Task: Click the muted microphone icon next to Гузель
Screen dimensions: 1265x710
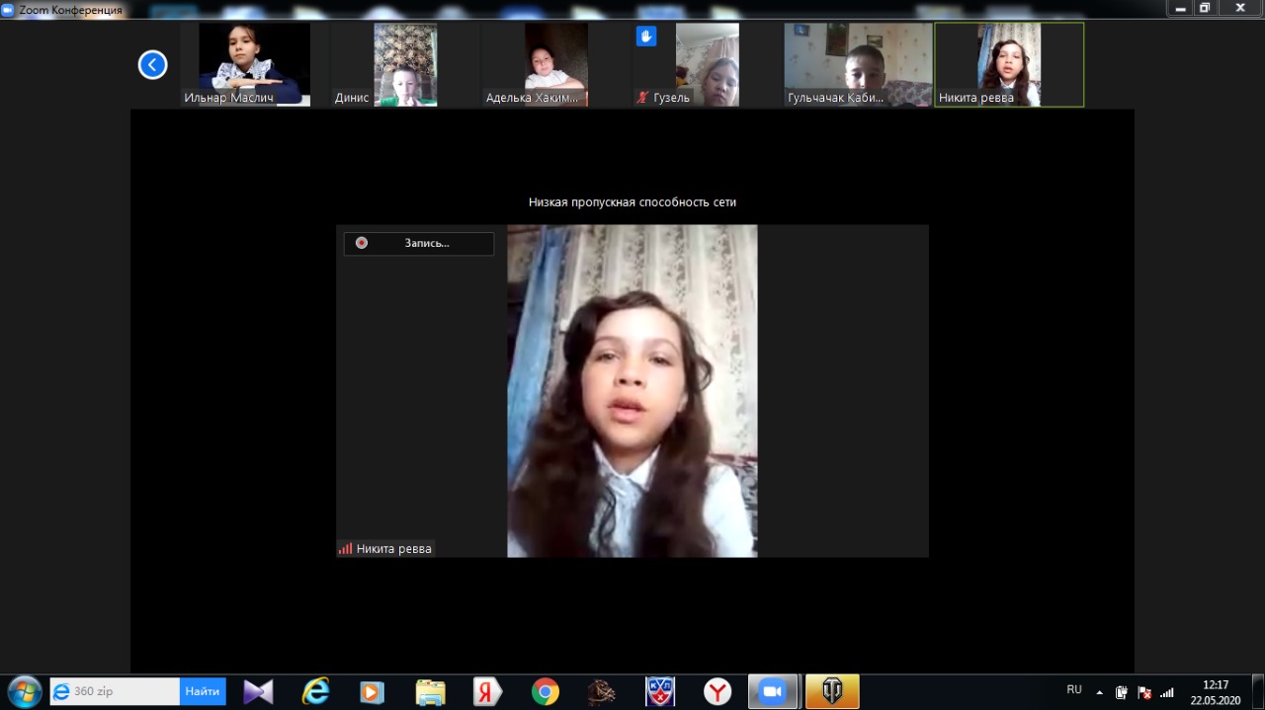Action: pos(644,98)
